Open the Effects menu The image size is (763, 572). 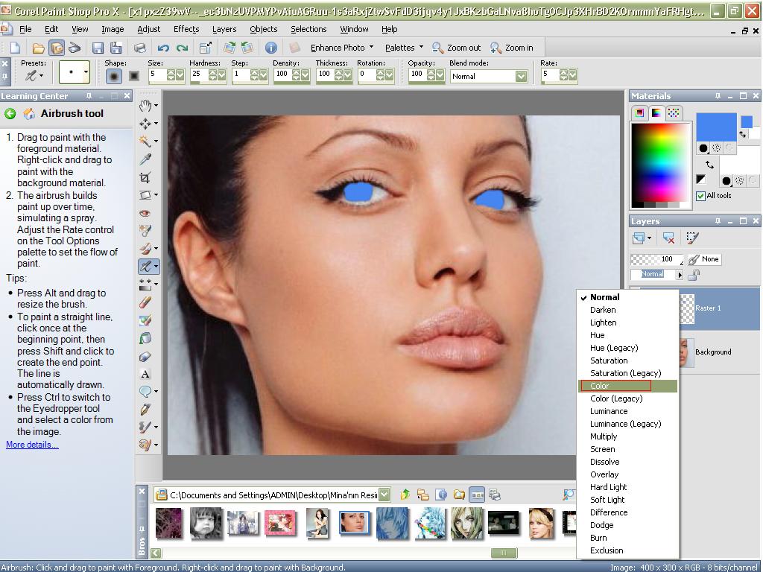(x=186, y=29)
